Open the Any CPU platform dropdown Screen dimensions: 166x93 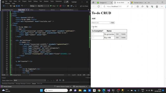[43, 6]
